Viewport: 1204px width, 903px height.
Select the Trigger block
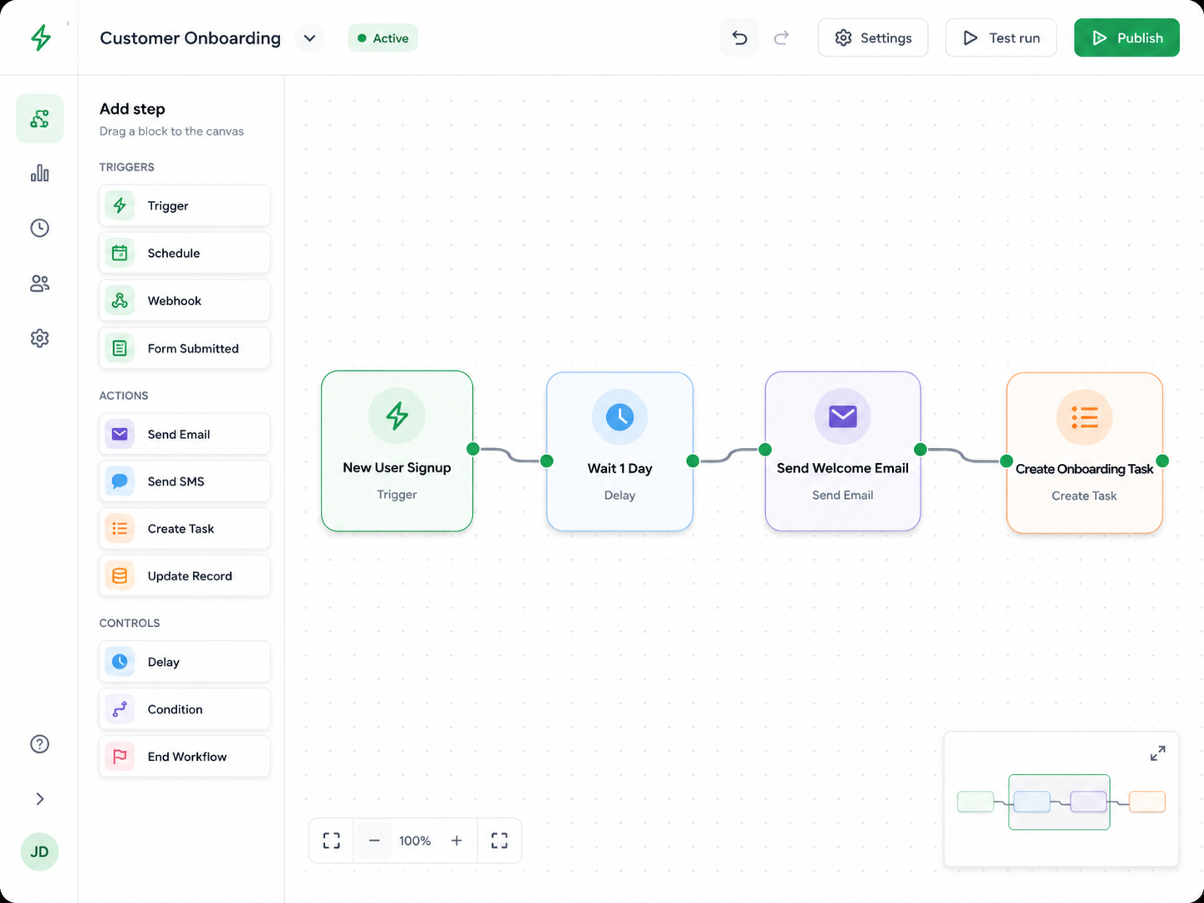coord(185,205)
